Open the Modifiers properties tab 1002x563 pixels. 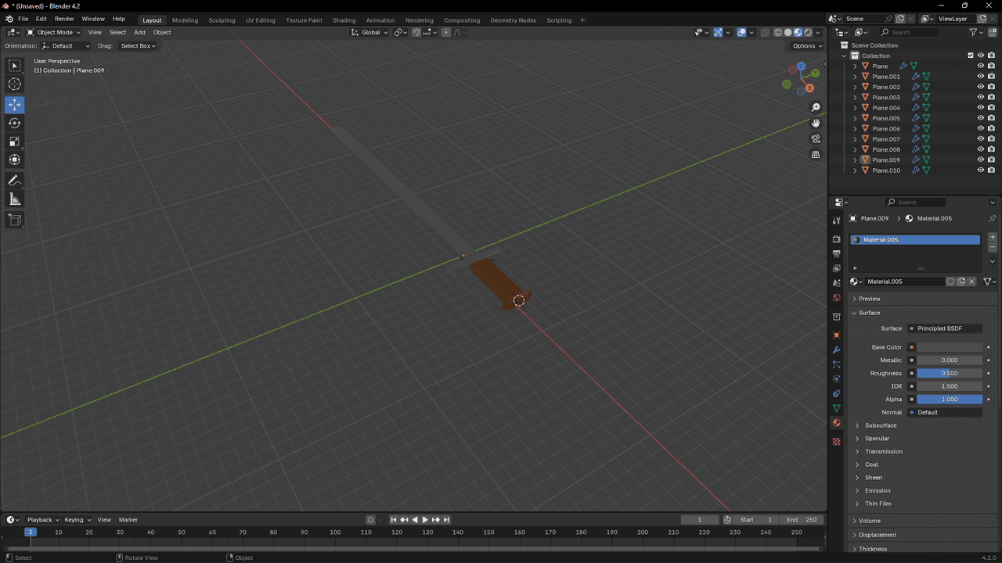(836, 350)
